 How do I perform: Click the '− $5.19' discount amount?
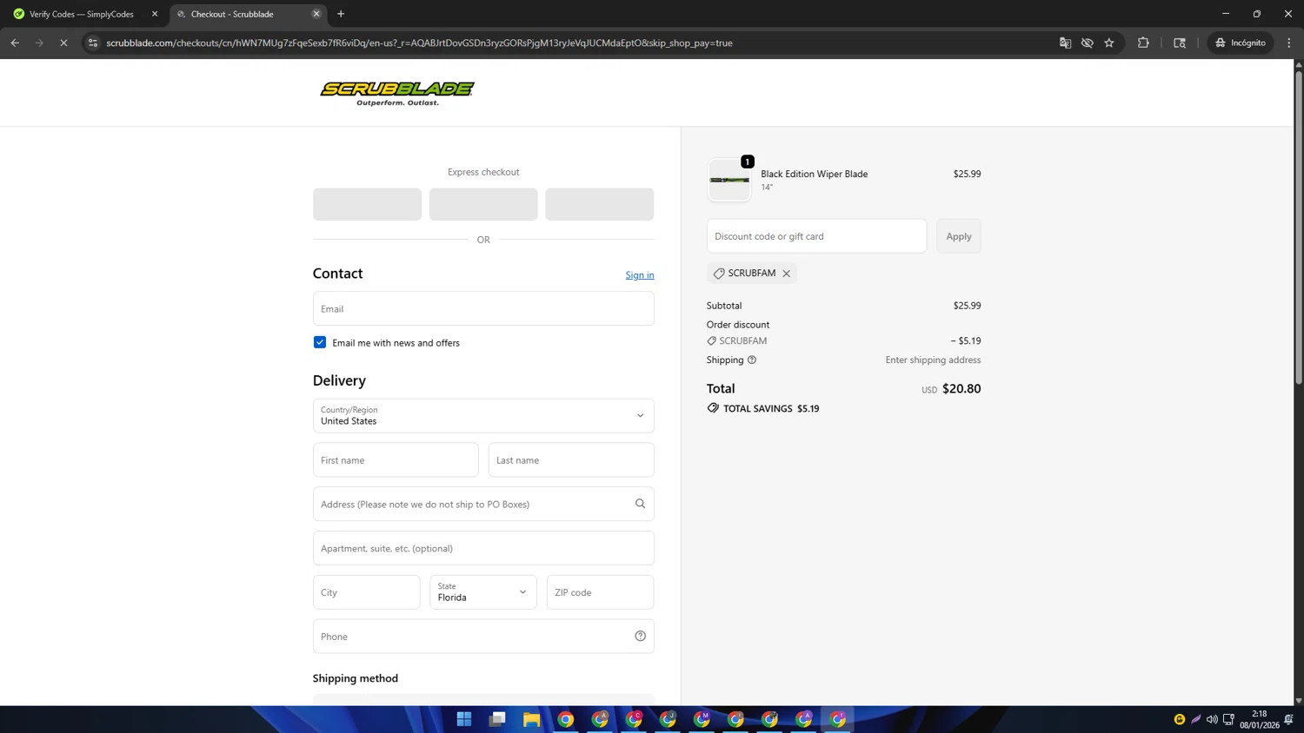pos(966,340)
